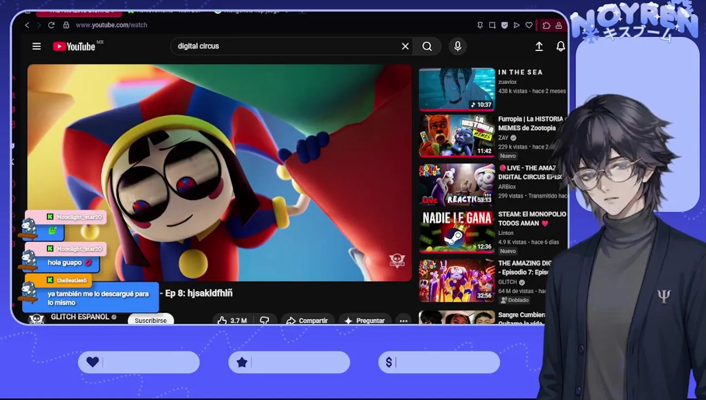Viewport: 706px width, 400px height.
Task: Click chat message 'hola guapo'
Action: [64, 263]
